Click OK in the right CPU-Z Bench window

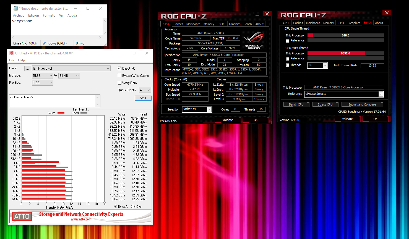(x=375, y=119)
